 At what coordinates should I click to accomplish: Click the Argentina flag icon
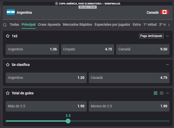pos(11,12)
